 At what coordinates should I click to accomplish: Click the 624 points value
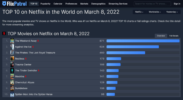(102, 47)
